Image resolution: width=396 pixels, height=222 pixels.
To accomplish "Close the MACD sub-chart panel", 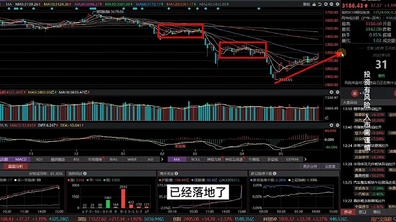I will coord(331,125).
